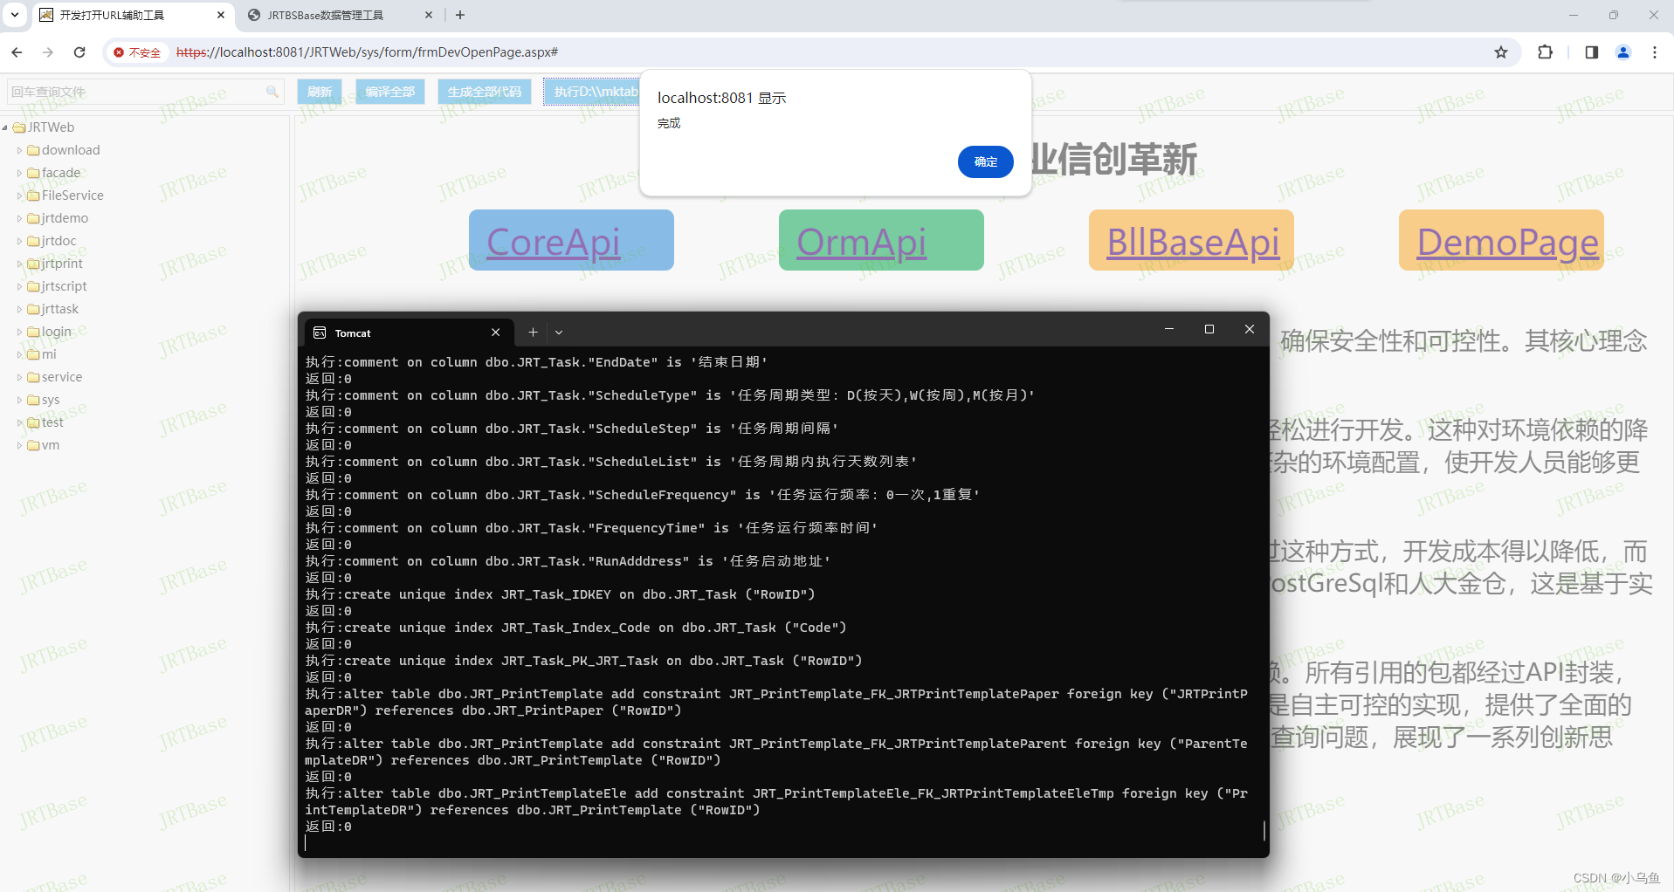The image size is (1674, 892).
Task: Select the login folder
Action: coord(57,332)
